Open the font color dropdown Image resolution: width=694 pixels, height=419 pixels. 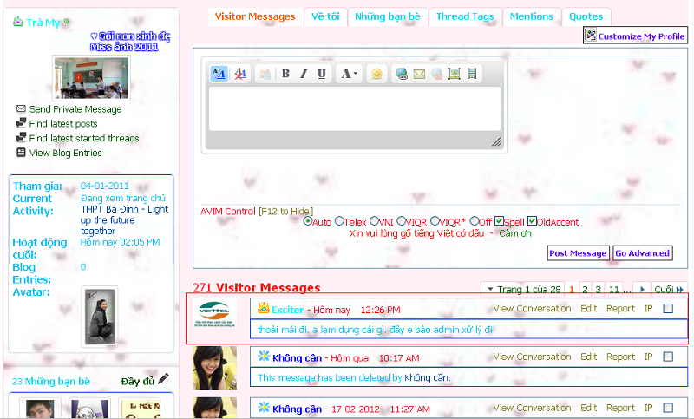coord(349,74)
